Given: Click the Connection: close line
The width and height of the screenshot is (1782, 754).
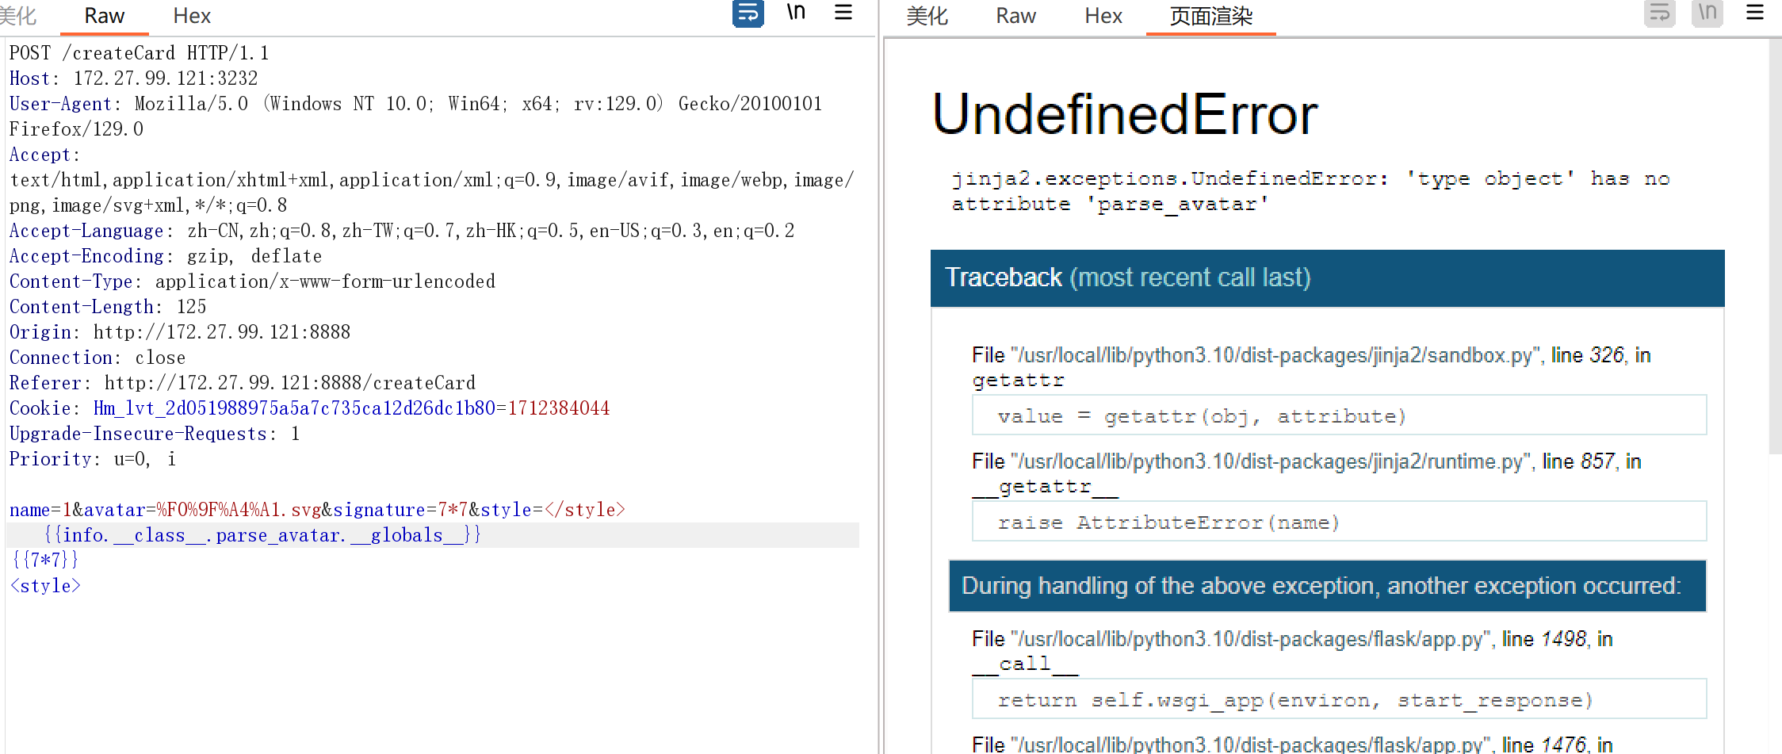Looking at the screenshot, I should [x=97, y=358].
